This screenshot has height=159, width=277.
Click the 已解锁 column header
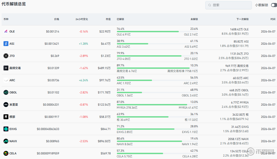point(120,19)
